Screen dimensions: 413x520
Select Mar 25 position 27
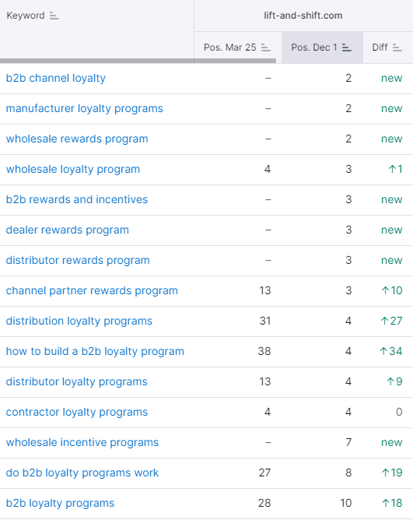(264, 473)
